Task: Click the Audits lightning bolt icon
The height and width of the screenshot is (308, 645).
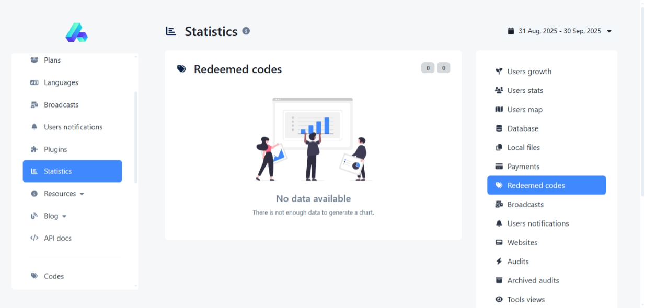Action: (499, 262)
